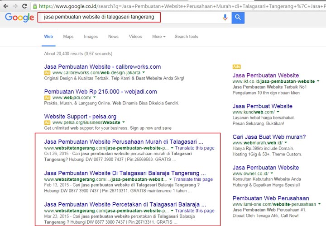Click Translate this page for Percetakan result
The width and height of the screenshot is (326, 226).
click(x=195, y=211)
